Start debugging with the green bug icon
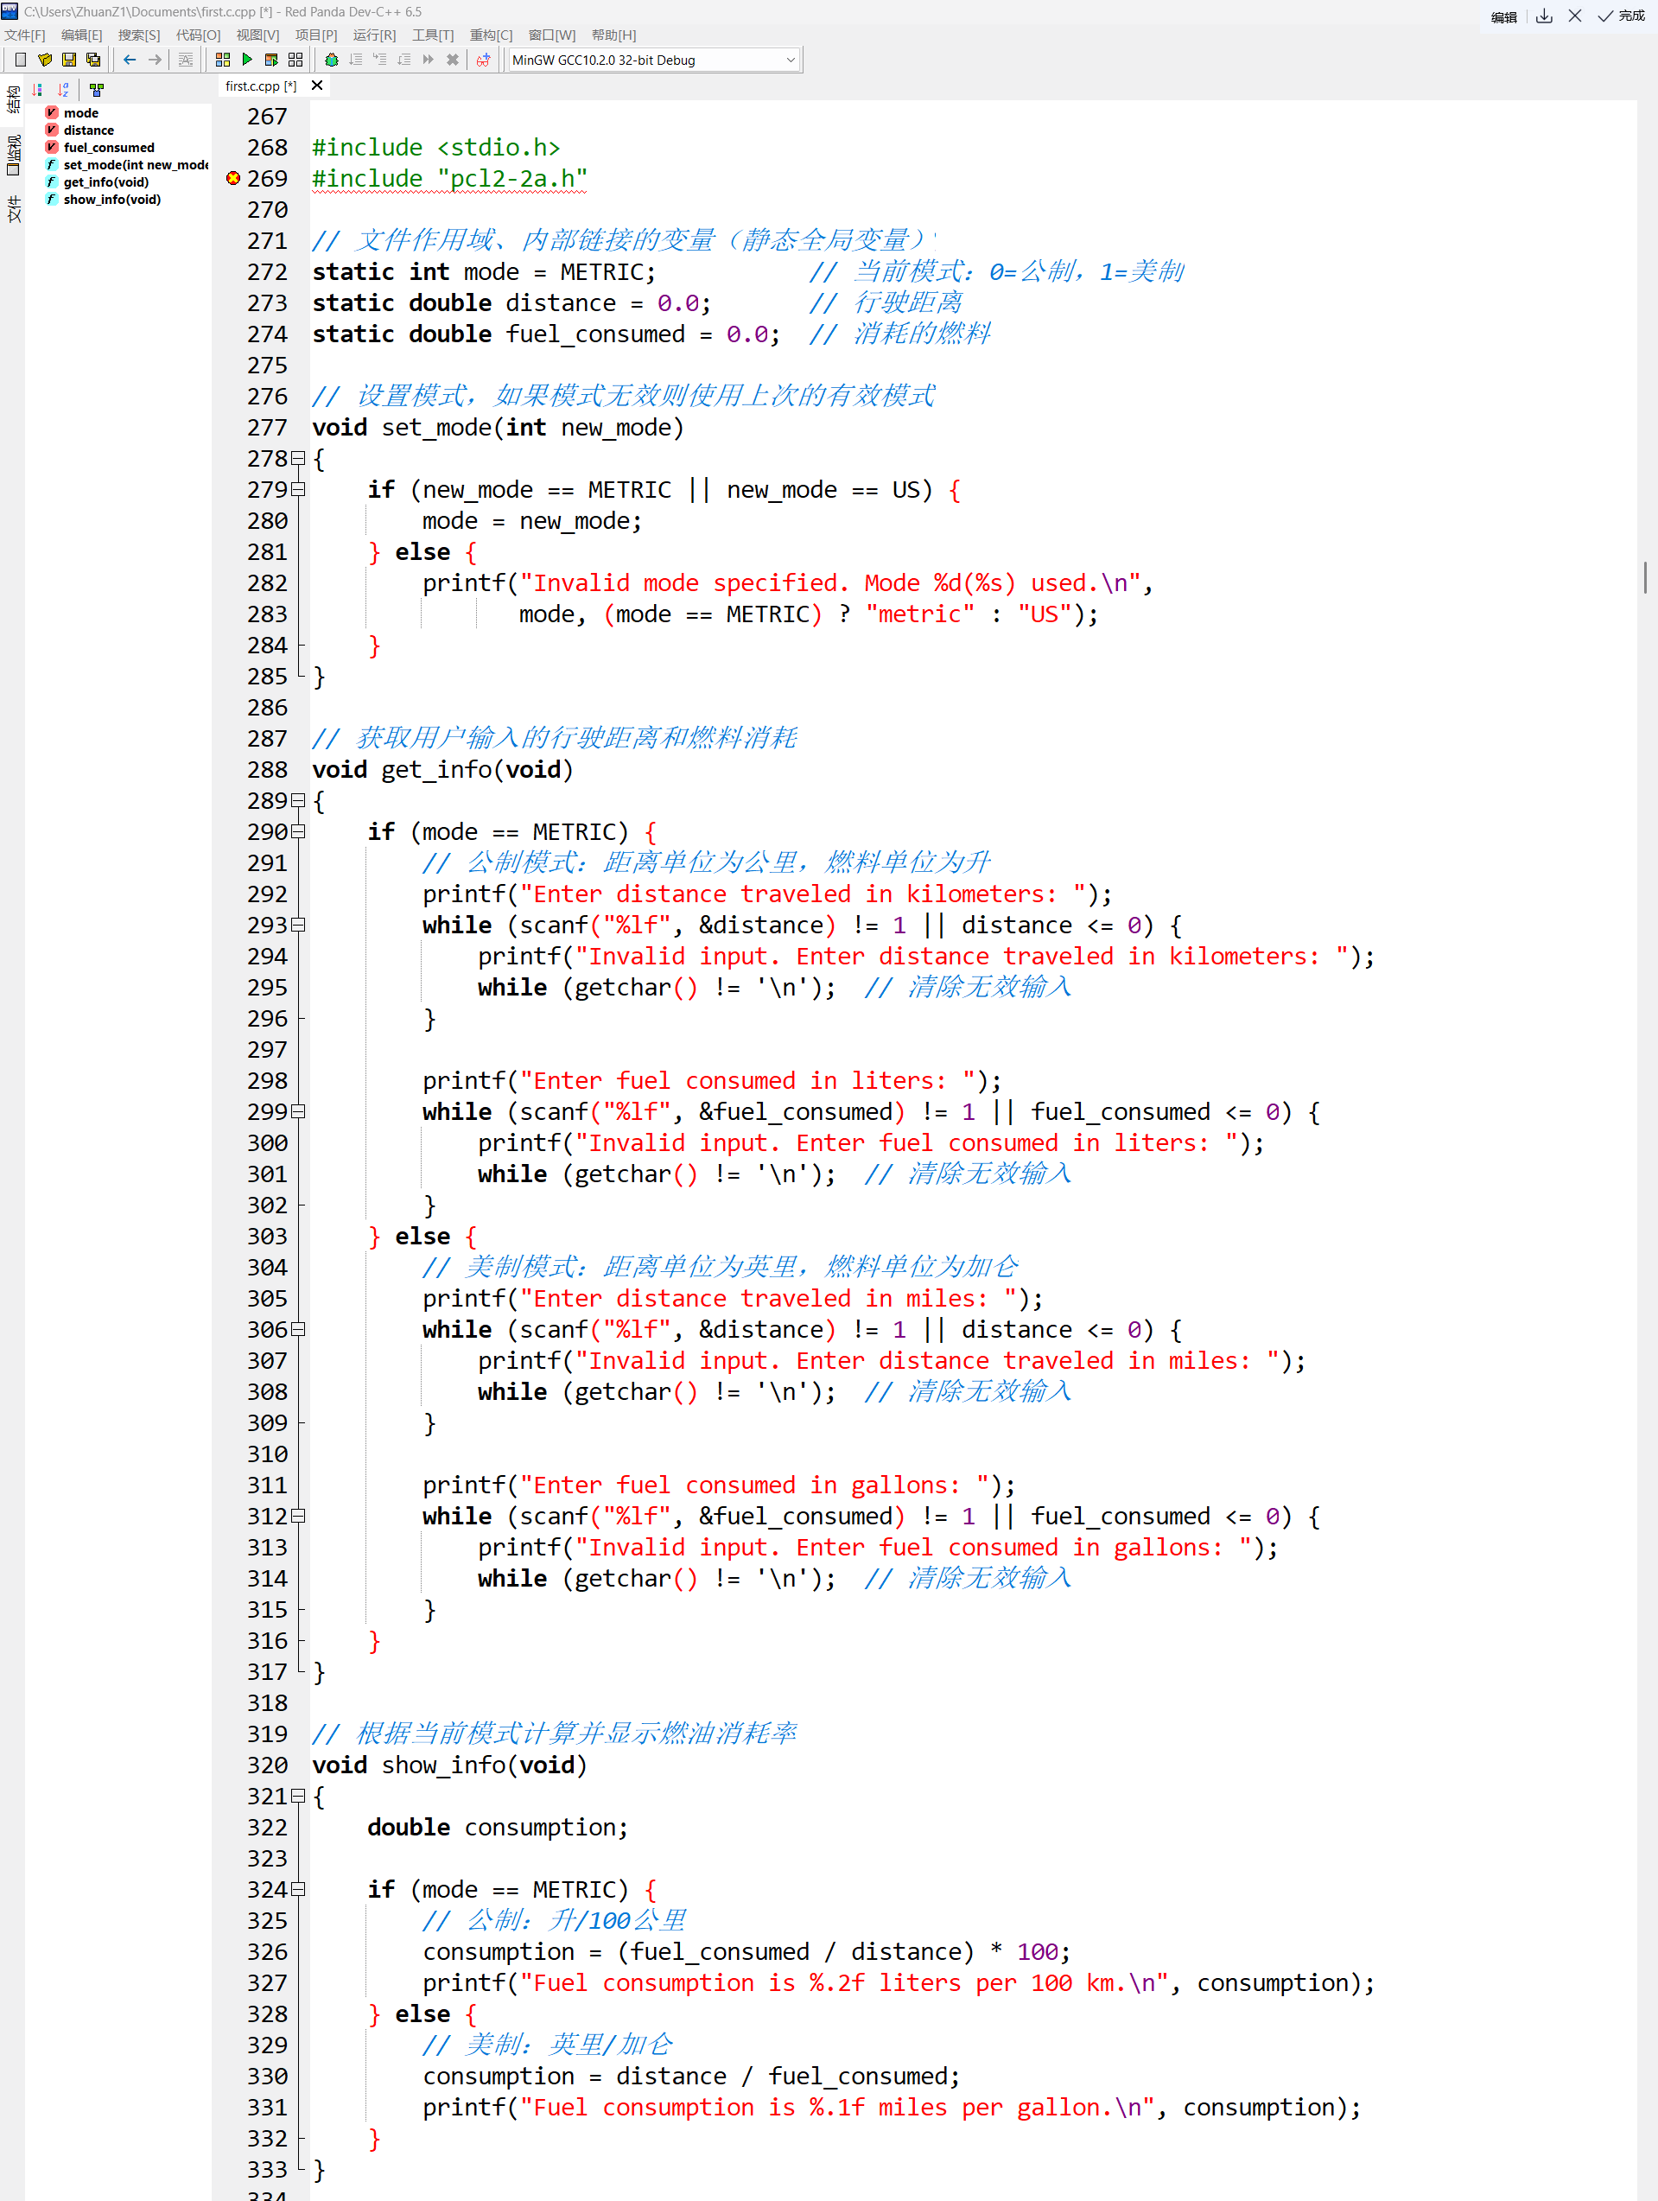 331,60
